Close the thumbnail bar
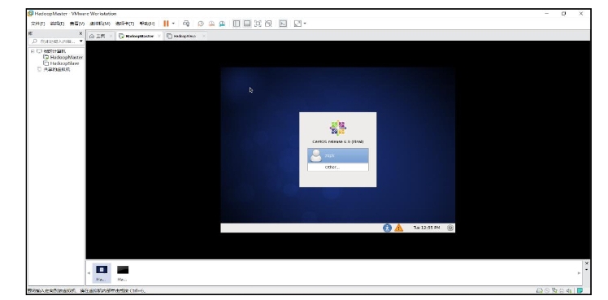Screen dimensions: 608x300 point(586,263)
